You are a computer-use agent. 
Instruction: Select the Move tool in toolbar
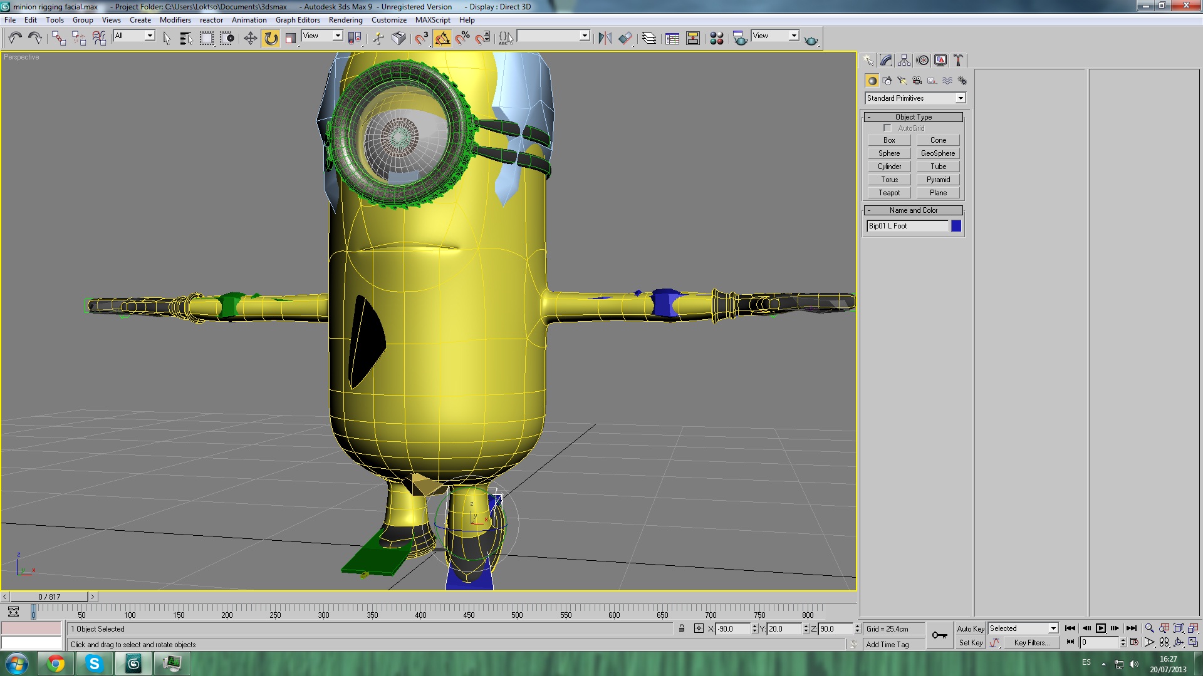click(250, 39)
